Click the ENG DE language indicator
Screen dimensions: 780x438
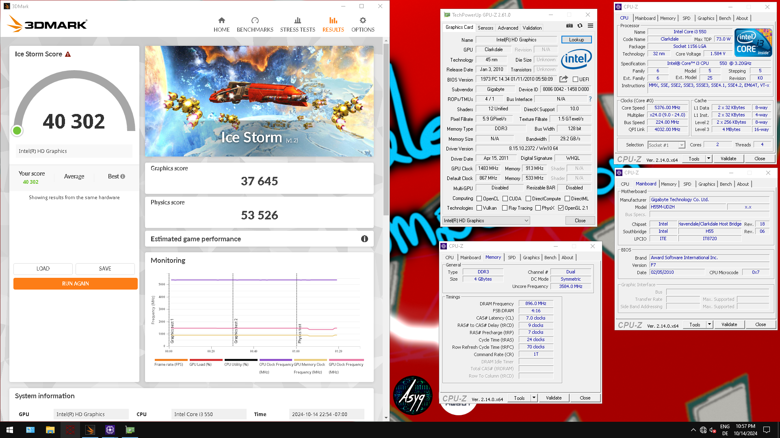725,430
